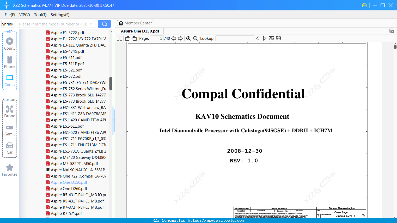Screen dimensions: 397x223
Task: Click the file list scrollbar thumb
Action: (111, 83)
